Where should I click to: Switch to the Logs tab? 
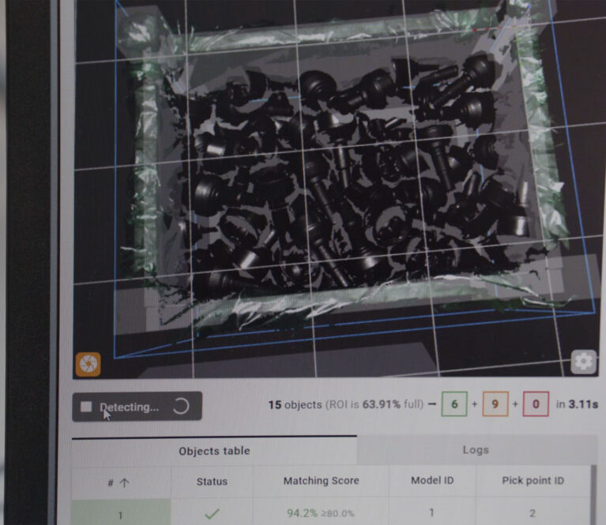pos(476,450)
